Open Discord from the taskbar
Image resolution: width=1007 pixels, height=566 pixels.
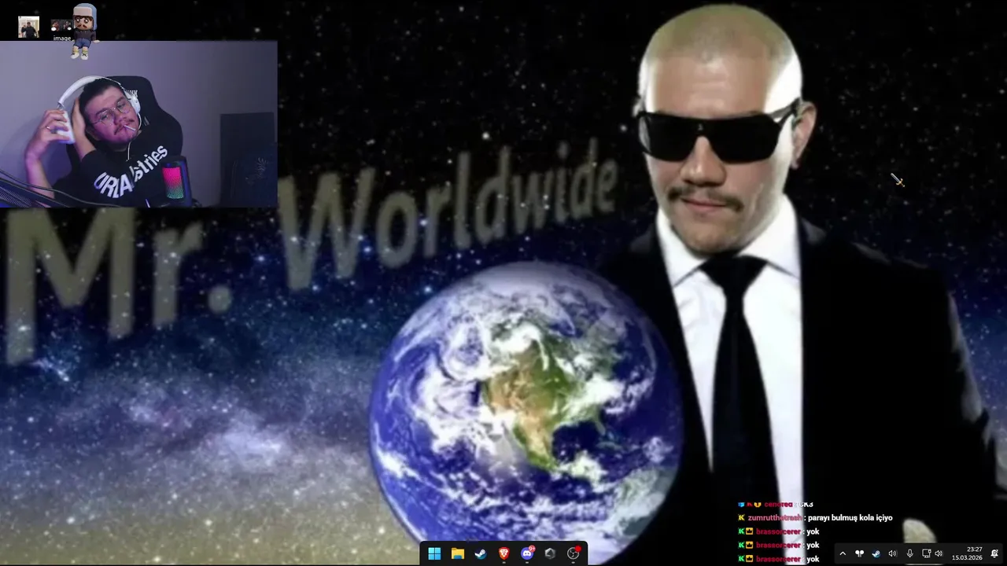527,553
